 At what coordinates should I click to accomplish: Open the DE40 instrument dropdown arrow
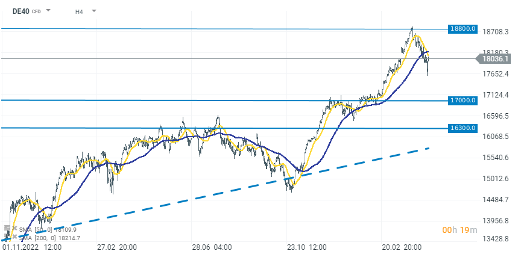coord(49,11)
